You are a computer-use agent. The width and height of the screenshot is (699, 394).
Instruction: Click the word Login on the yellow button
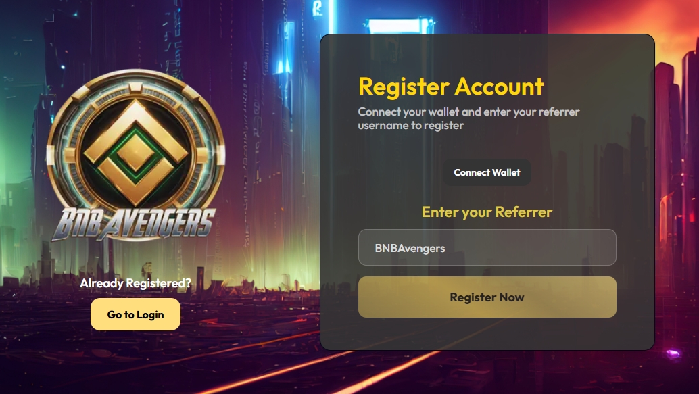pyautogui.click(x=150, y=315)
